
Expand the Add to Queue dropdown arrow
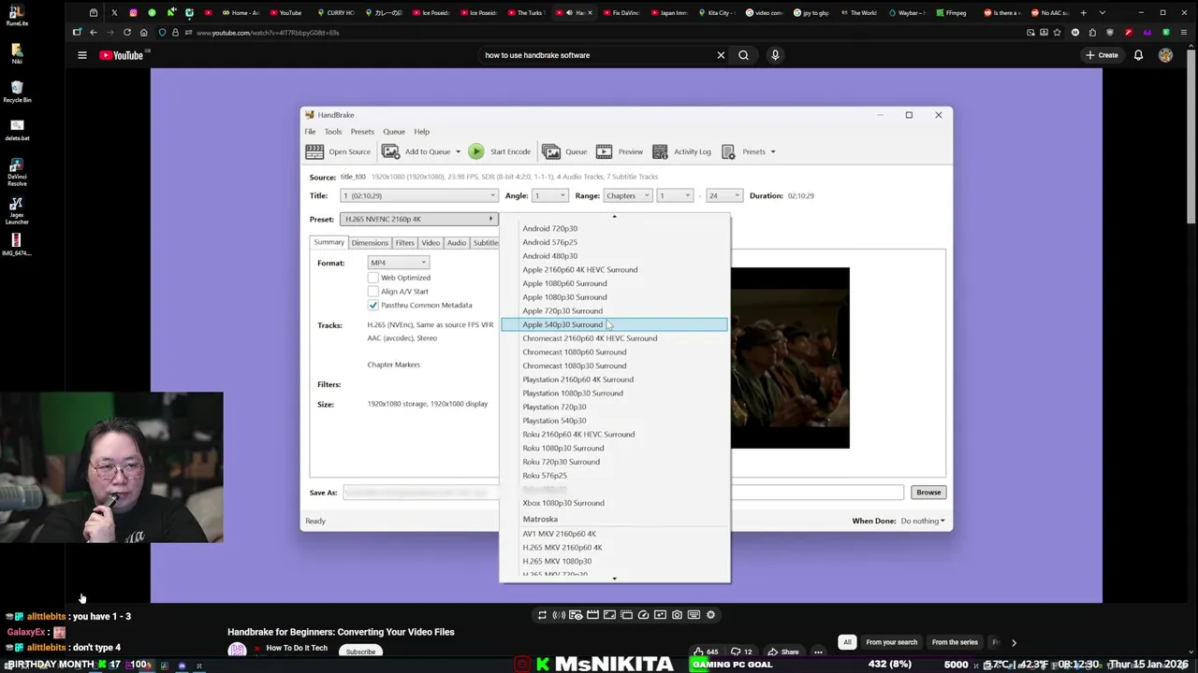tap(458, 151)
